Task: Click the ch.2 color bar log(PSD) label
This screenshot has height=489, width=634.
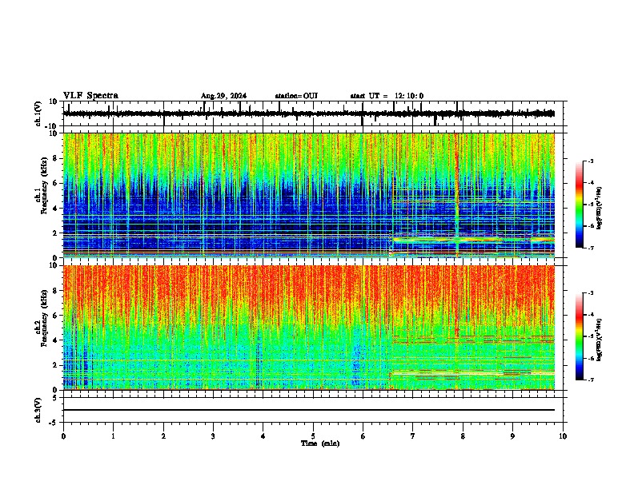Action: pyautogui.click(x=600, y=340)
